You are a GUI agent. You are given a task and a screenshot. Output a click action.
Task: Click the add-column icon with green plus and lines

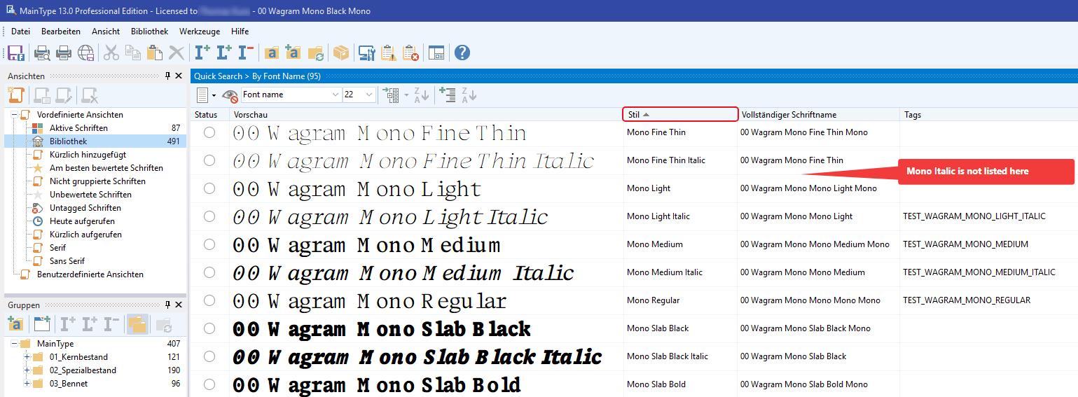click(447, 95)
